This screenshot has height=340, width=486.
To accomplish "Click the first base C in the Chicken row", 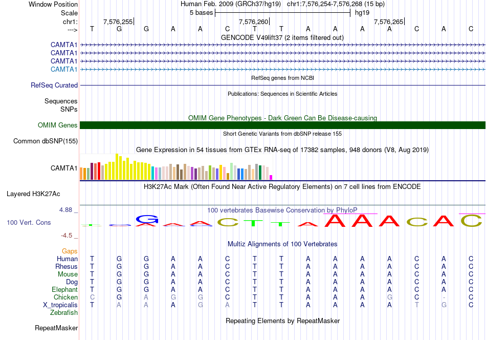I will click(92, 297).
